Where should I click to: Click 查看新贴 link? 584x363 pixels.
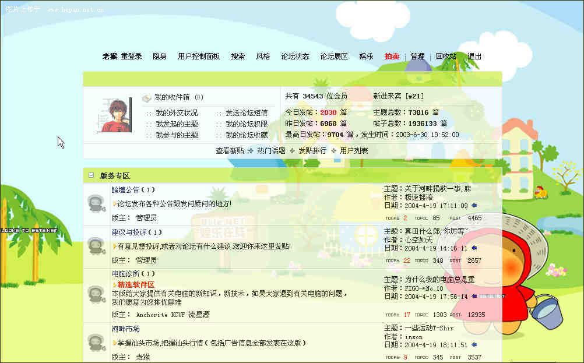pyautogui.click(x=230, y=150)
